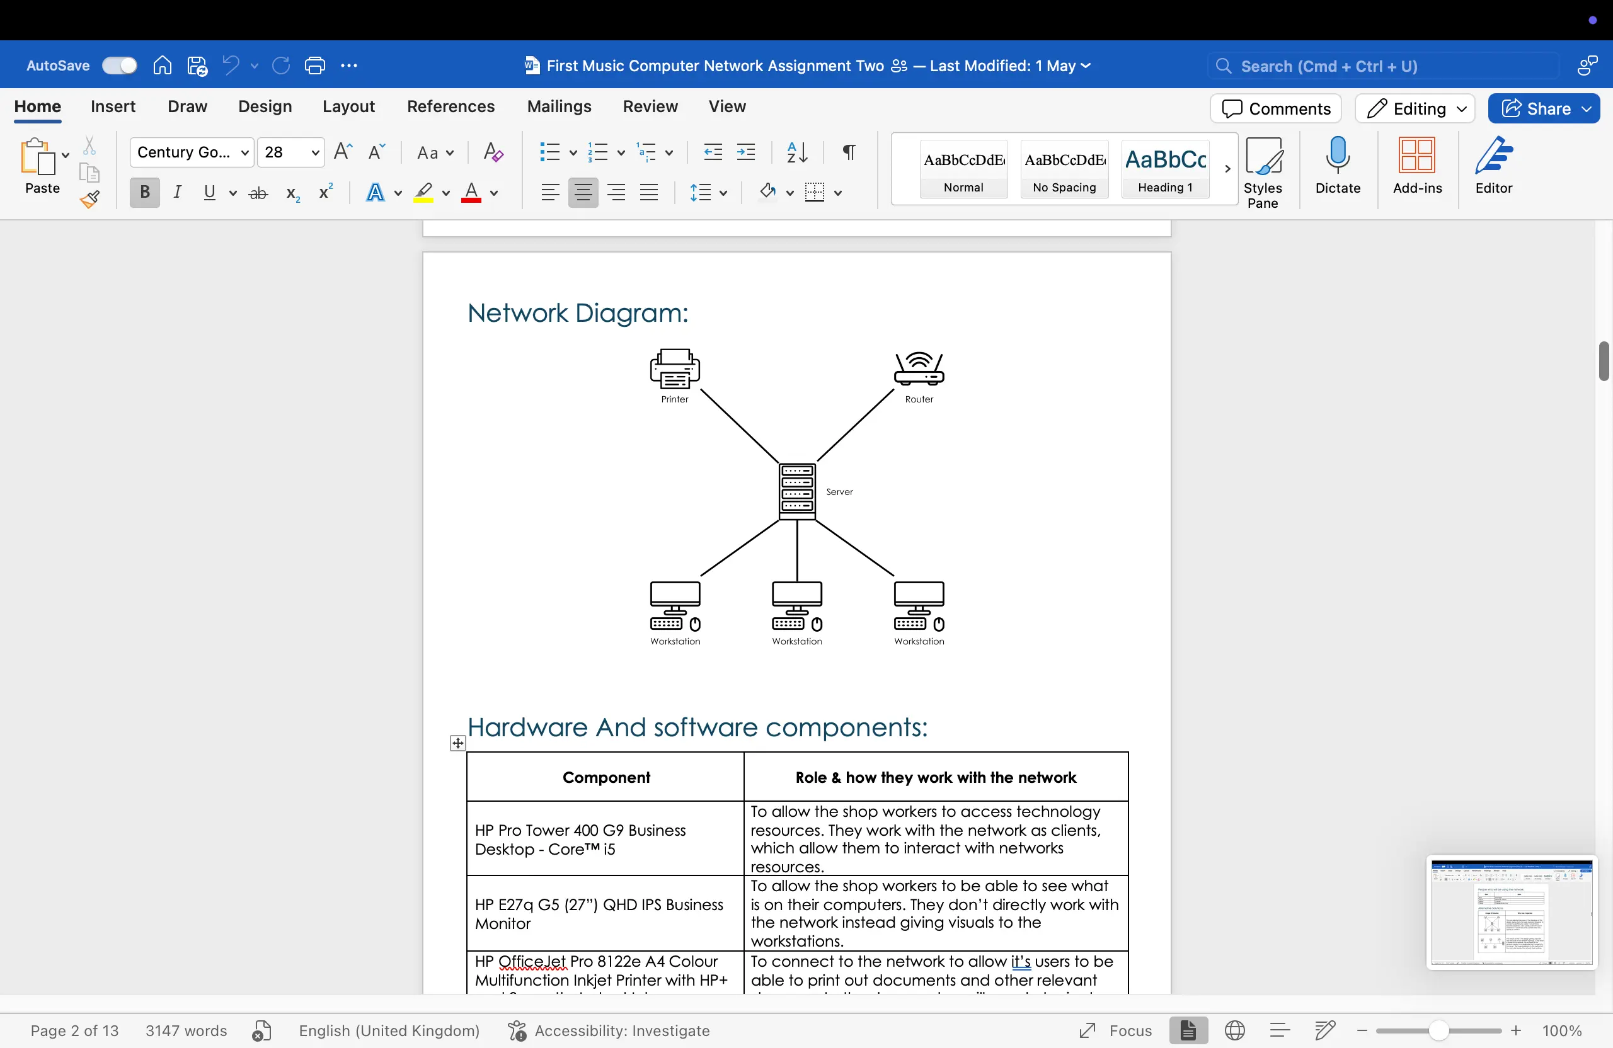
Task: Click the Sort A-Z icon
Action: 797,152
